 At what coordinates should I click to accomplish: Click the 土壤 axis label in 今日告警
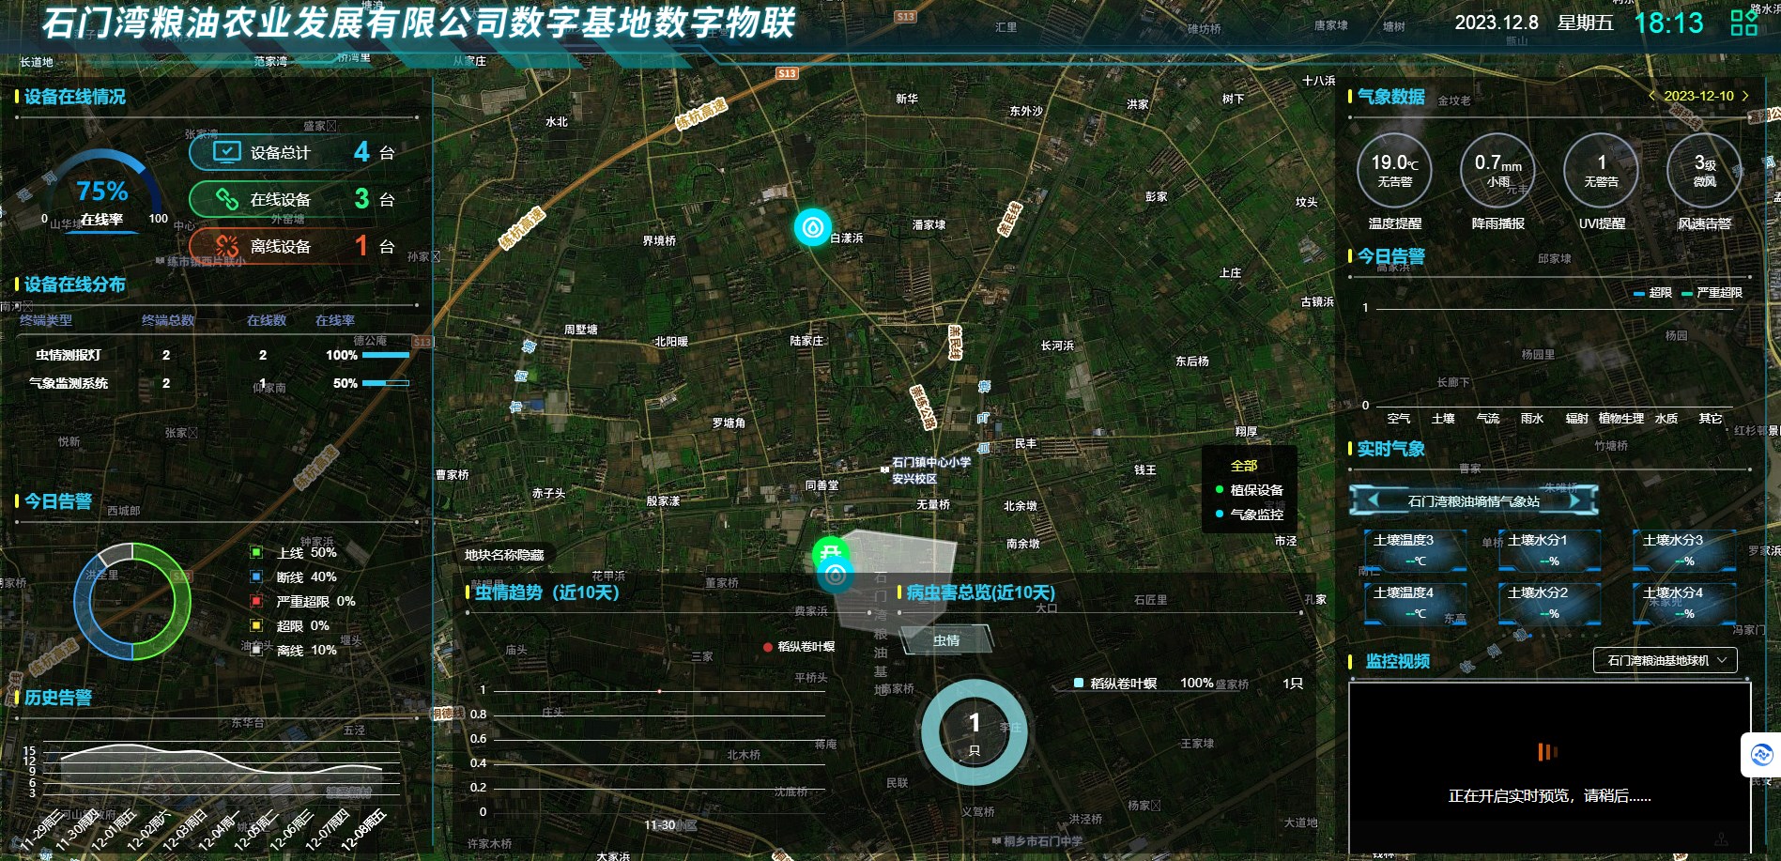click(x=1443, y=419)
